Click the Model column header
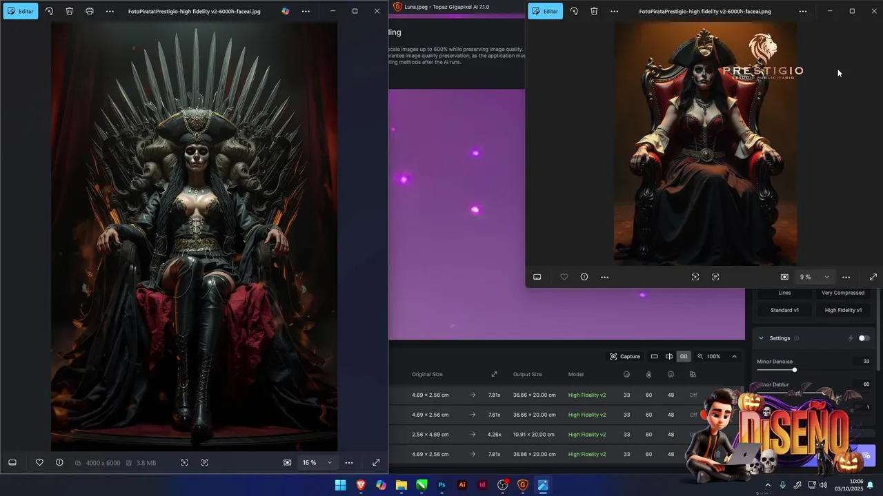883x496 pixels. pyautogui.click(x=576, y=374)
